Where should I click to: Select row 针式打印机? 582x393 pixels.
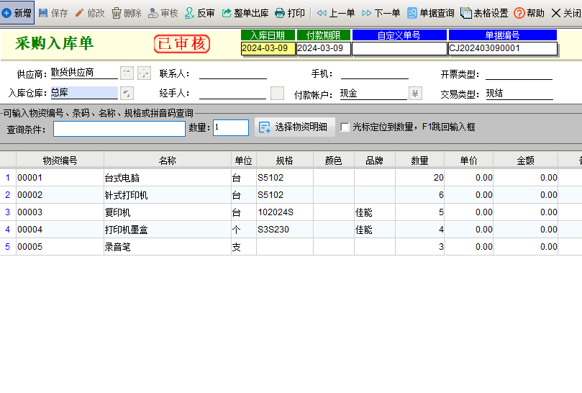tap(291, 195)
